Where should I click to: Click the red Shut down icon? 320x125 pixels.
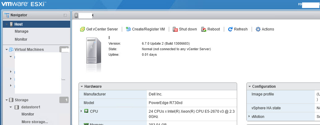click(x=175, y=29)
